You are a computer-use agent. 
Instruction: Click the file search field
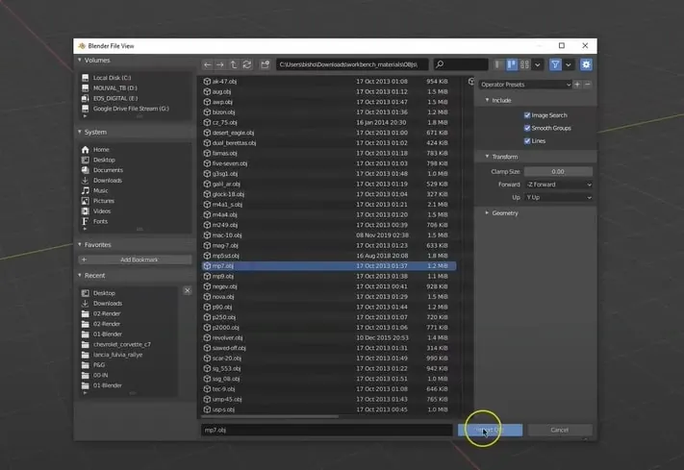[461, 64]
